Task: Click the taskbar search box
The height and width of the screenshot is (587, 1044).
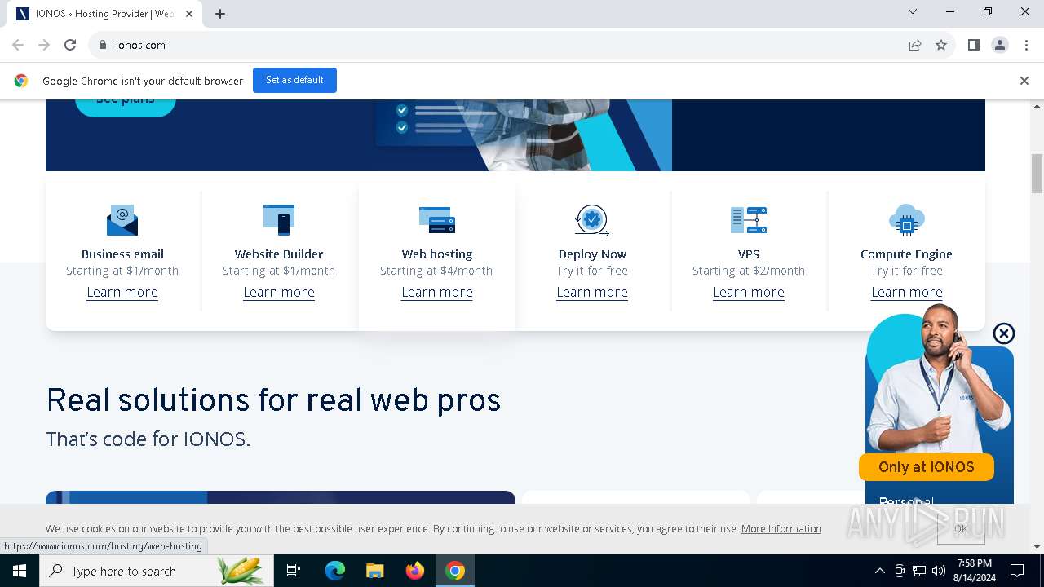Action: (x=157, y=571)
